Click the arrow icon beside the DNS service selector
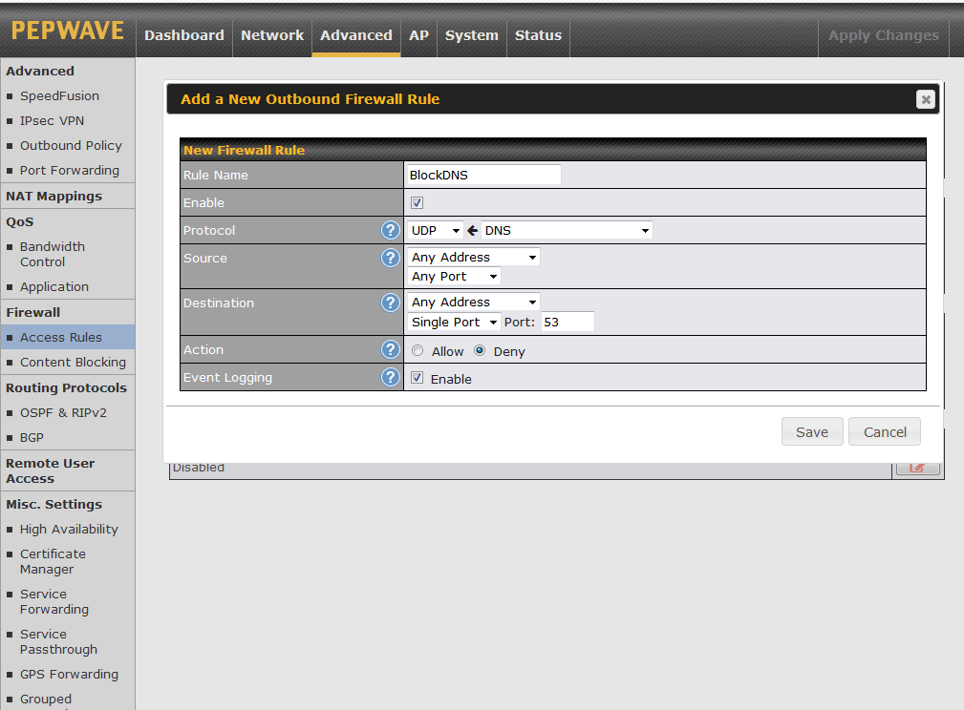The height and width of the screenshot is (710, 964). 470,230
